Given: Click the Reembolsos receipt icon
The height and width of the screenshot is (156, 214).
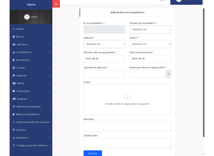Looking at the screenshot, I should click(x=13, y=60).
